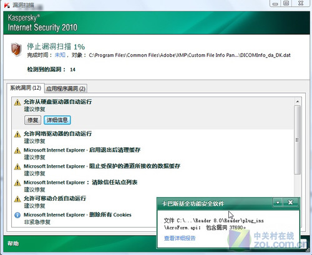This screenshot has height=255, width=312.
Task: Switch to 系统漏洞 (12) tab
Action: click(26, 88)
